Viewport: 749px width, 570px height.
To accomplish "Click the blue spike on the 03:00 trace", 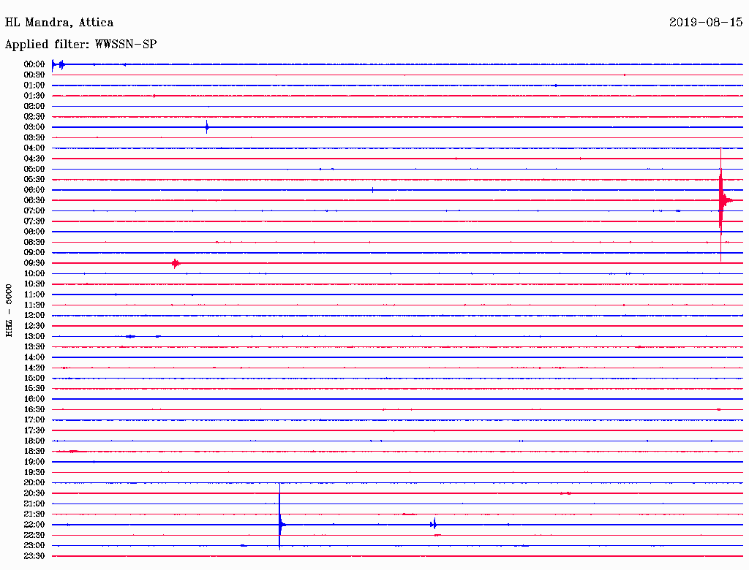I will pos(207,127).
